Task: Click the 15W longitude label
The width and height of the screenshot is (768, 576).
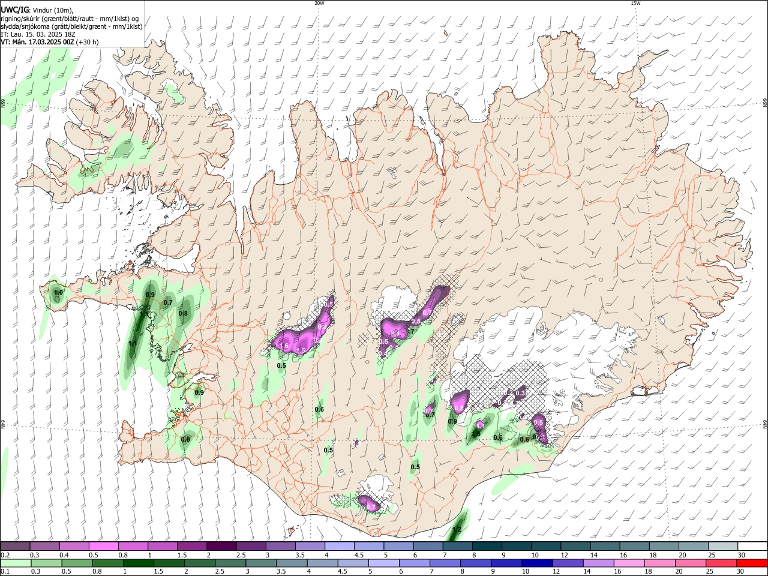Action: pyautogui.click(x=636, y=2)
